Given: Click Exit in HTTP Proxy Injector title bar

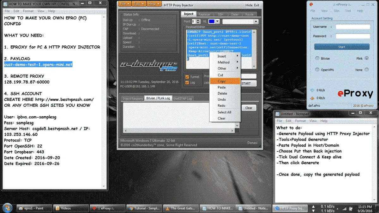Looking at the screenshot, I should (x=257, y=5).
